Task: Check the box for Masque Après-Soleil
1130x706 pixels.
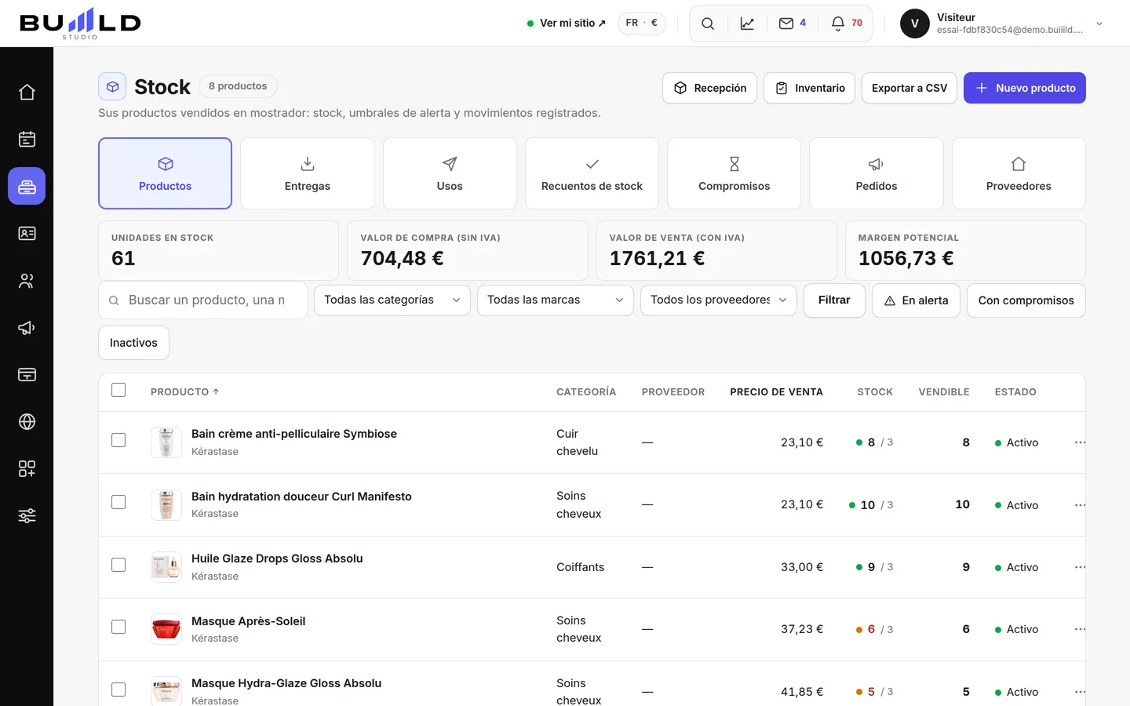Action: [x=118, y=627]
